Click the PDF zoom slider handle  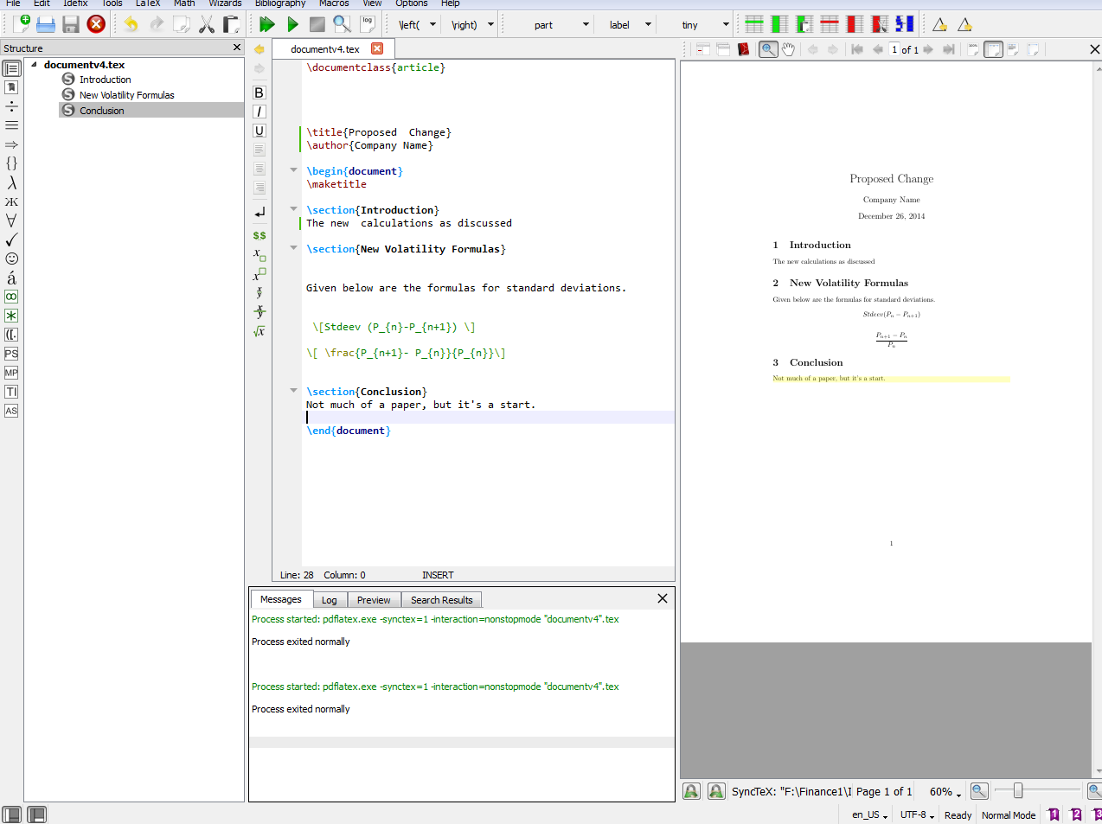(x=1018, y=790)
